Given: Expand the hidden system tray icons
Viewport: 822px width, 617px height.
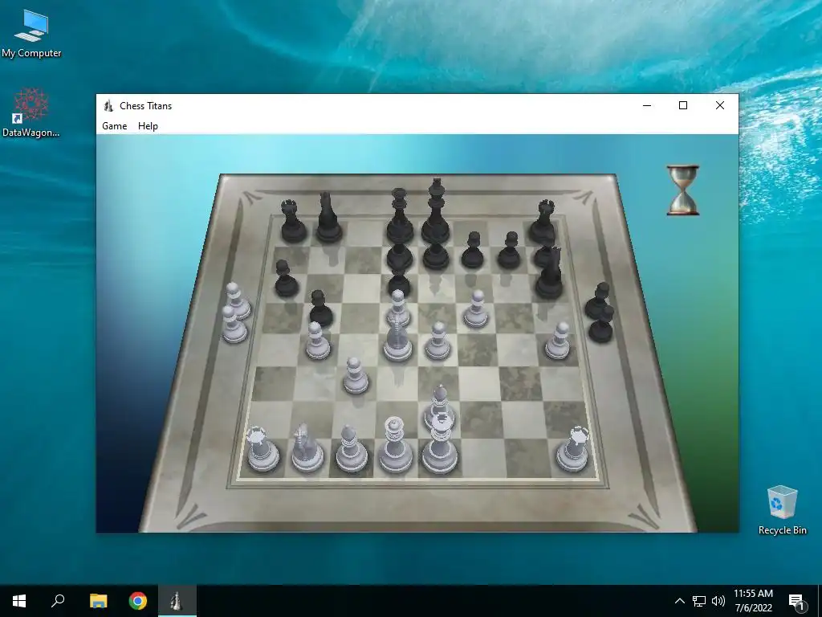Looking at the screenshot, I should point(679,601).
